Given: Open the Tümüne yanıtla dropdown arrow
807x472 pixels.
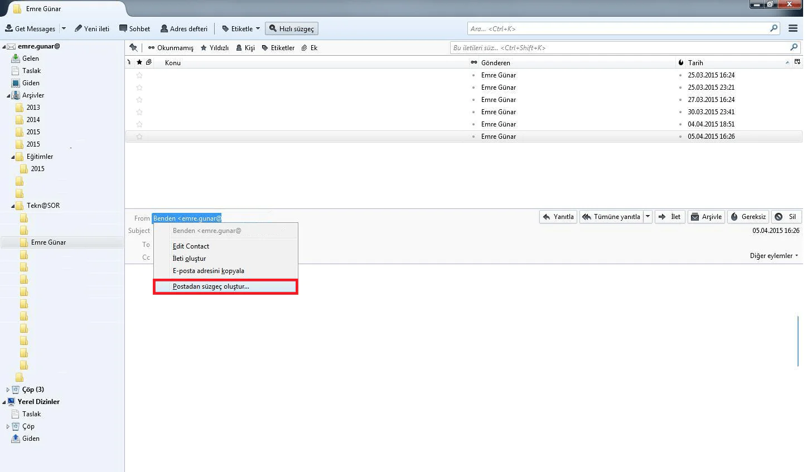Looking at the screenshot, I should pos(647,217).
